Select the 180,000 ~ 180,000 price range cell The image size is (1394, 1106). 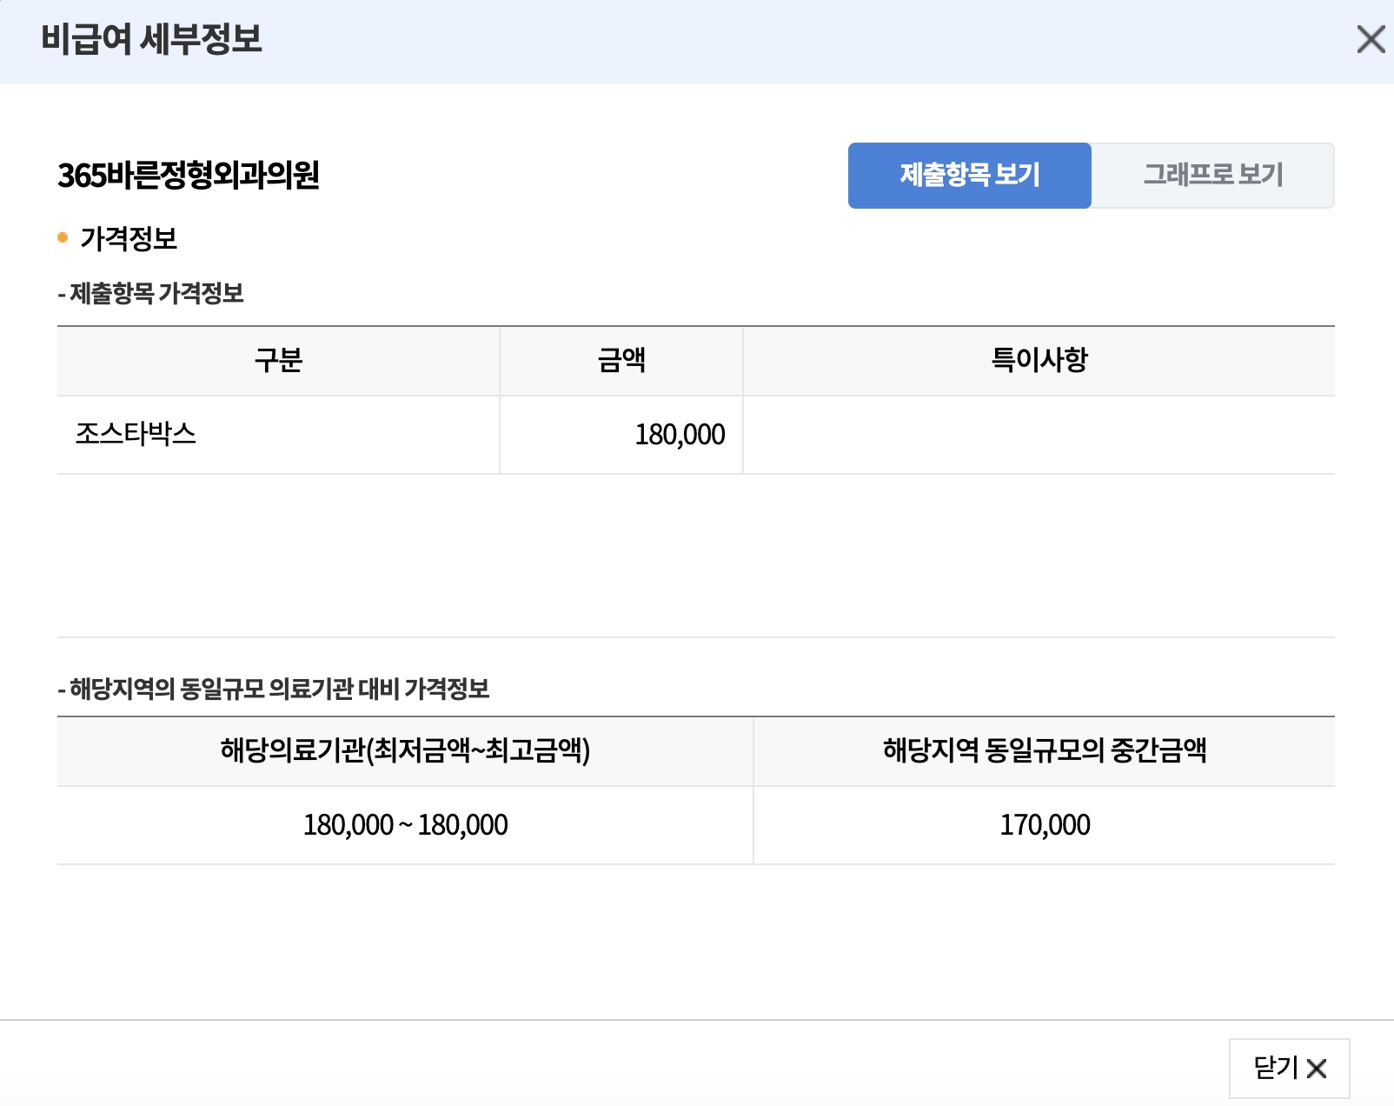(405, 824)
